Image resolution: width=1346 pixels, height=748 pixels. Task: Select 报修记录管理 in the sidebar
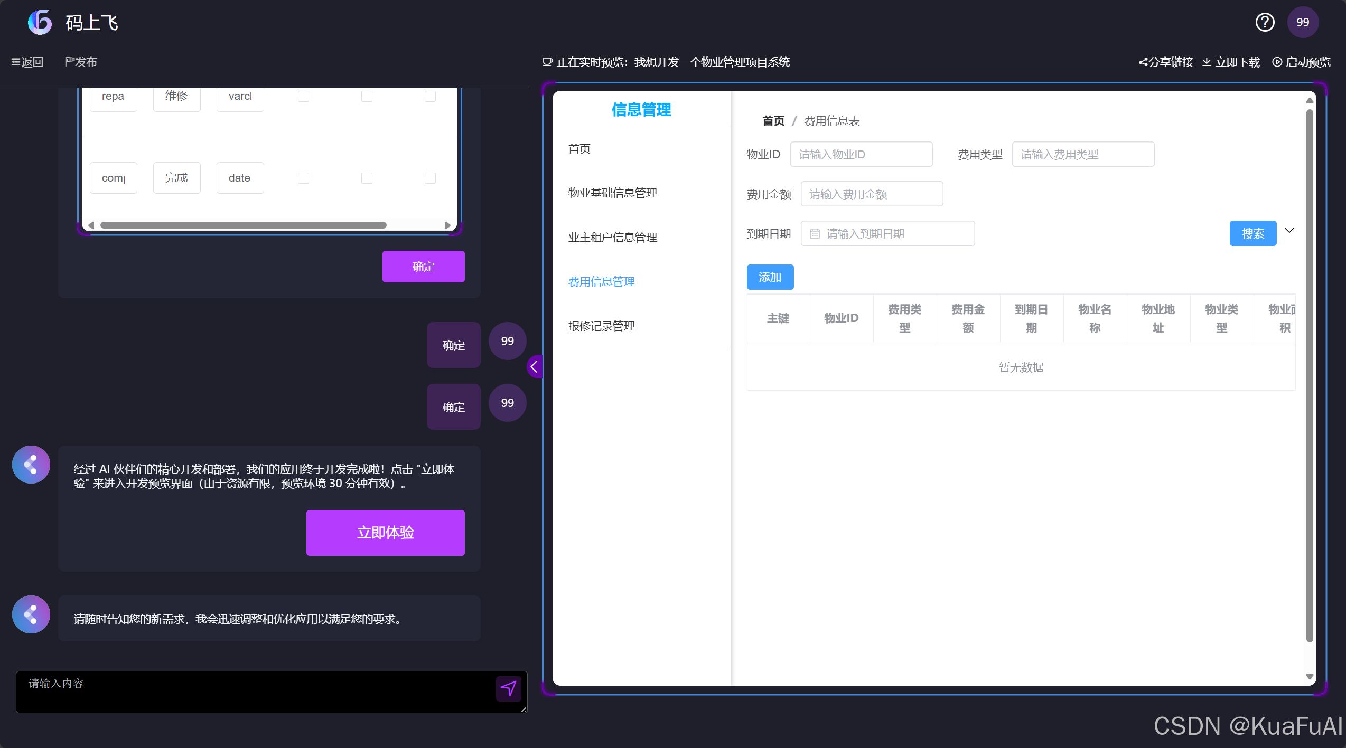[x=601, y=326]
